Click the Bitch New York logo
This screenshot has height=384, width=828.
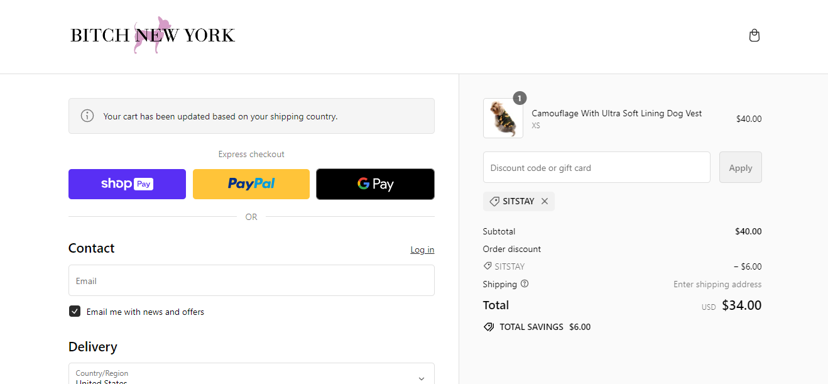pyautogui.click(x=153, y=35)
